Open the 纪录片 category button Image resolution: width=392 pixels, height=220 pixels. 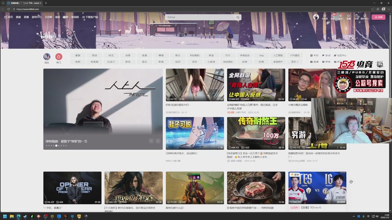111,62
